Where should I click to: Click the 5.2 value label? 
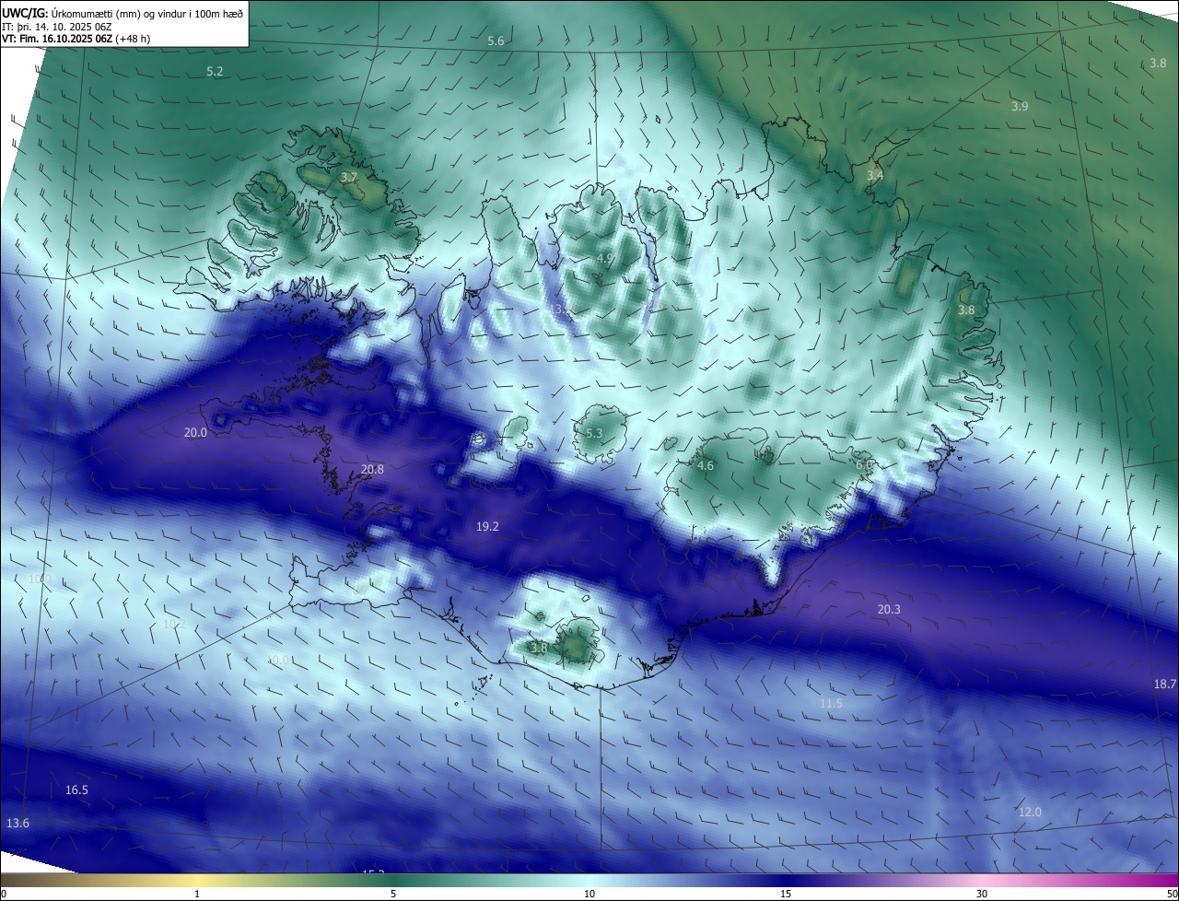215,71
